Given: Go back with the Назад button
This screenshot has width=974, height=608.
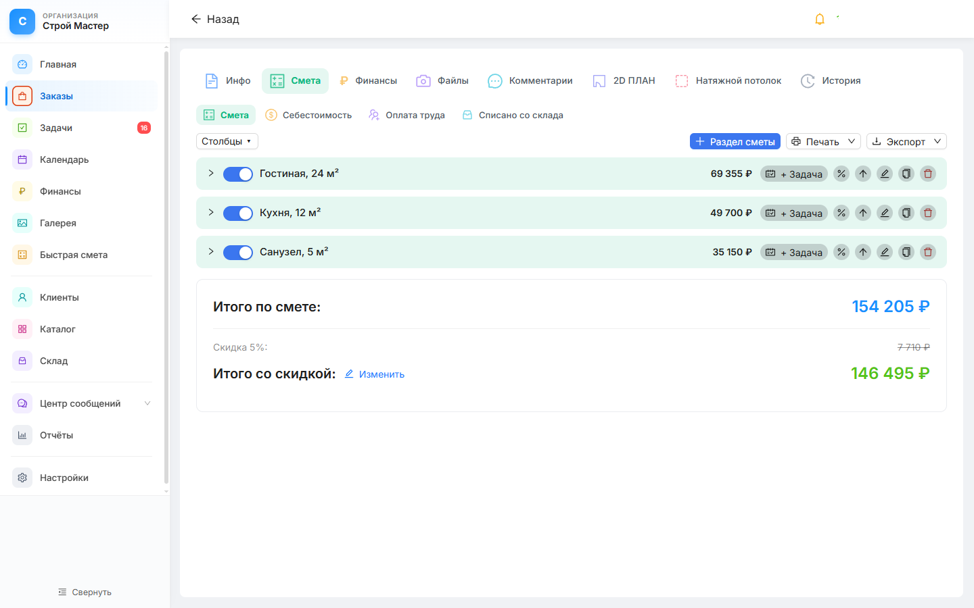Looking at the screenshot, I should pyautogui.click(x=215, y=19).
